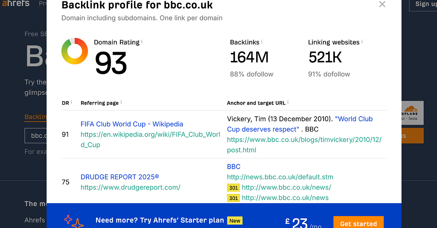Image resolution: width=437 pixels, height=228 pixels.
Task: Open the DRUDGE REPORT 2025 link
Action: (x=119, y=177)
